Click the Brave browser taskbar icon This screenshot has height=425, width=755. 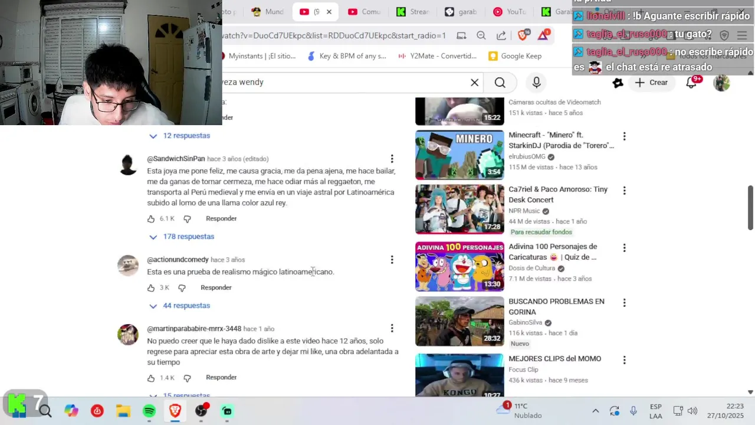tap(175, 411)
